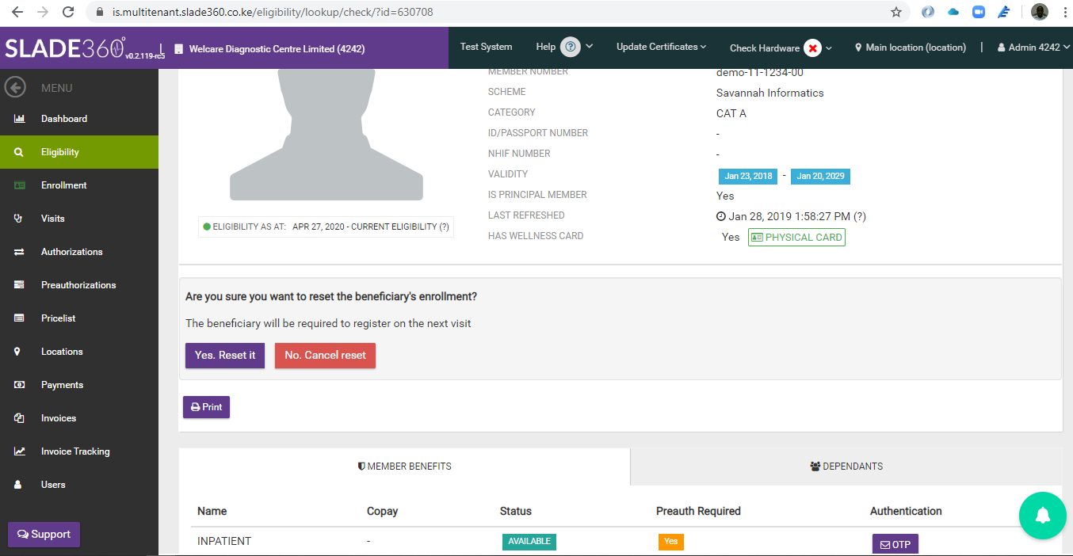
Task: Click Test System in the top bar
Action: click(486, 47)
